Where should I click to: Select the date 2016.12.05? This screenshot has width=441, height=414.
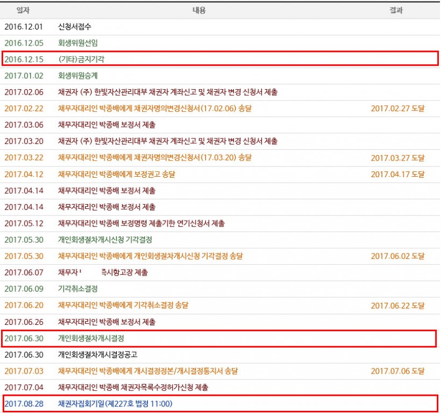[x=24, y=43]
